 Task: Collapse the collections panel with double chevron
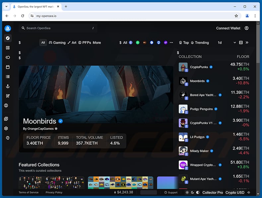point(247,42)
